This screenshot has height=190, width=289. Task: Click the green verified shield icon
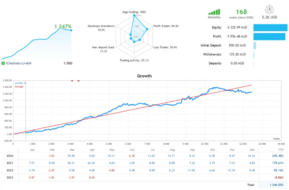(x=3, y=63)
